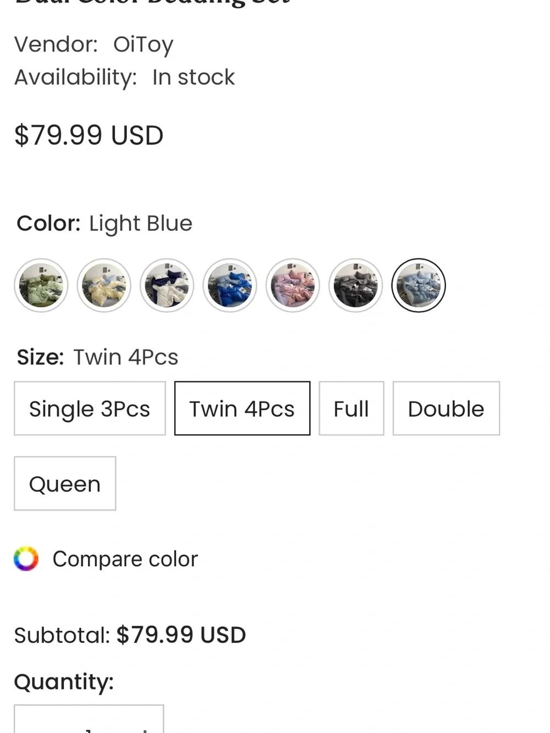Open the Compare color text link

point(125,559)
